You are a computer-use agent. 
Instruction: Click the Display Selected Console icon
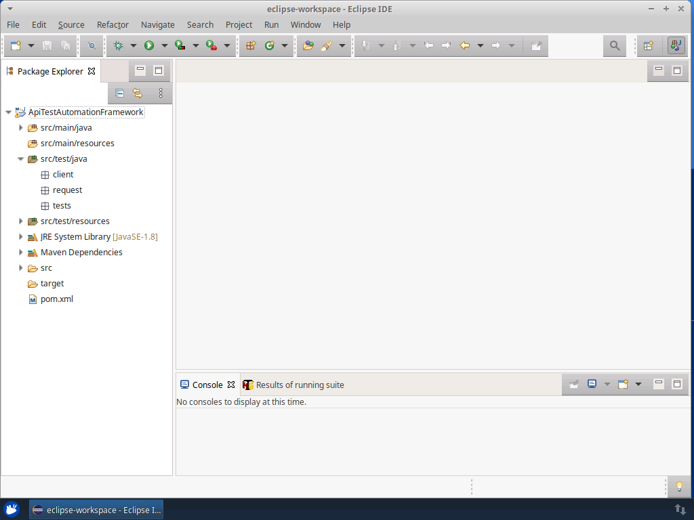point(592,384)
